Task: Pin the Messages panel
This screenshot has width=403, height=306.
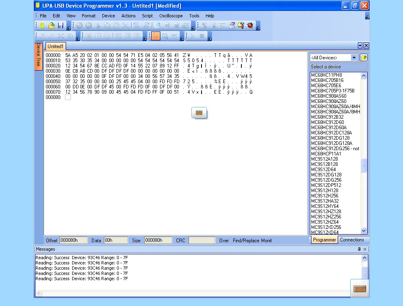Action: point(359,249)
